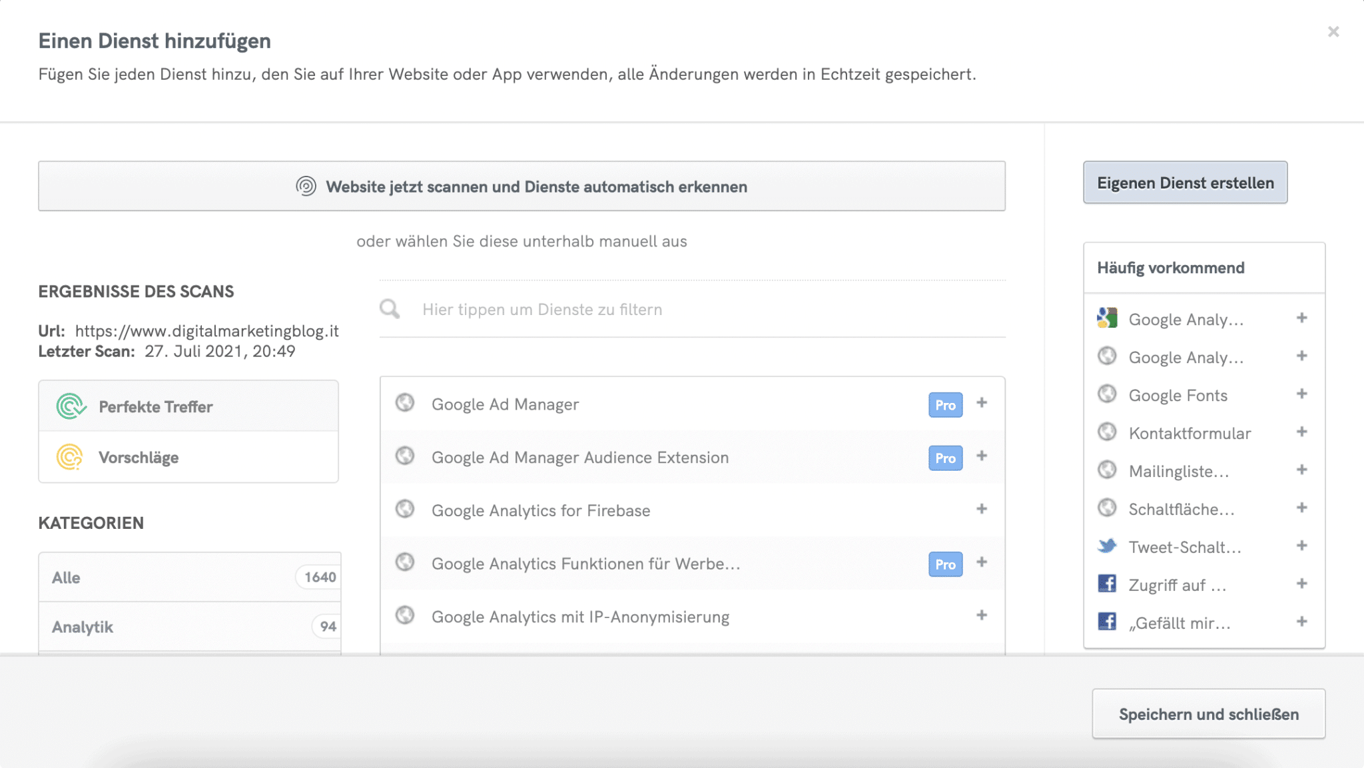Click Google Fonts label in frequent list
The height and width of the screenshot is (768, 1364).
pos(1178,395)
